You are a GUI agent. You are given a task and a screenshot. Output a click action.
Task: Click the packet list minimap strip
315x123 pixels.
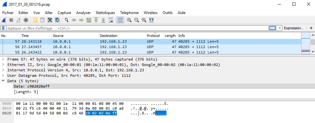306,44
